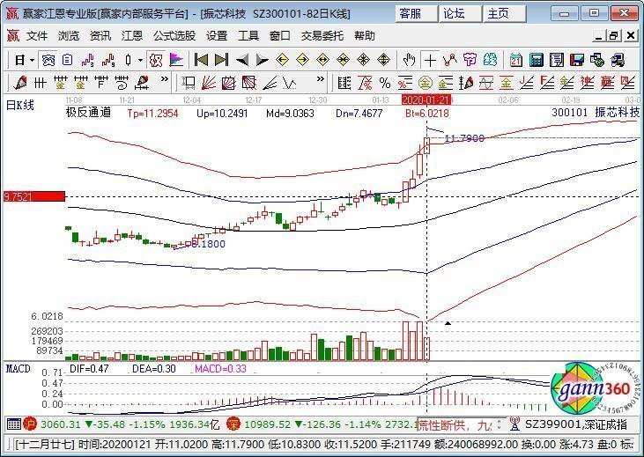Click the MACD indicator label
The height and width of the screenshot is (457, 644).
click(19, 369)
